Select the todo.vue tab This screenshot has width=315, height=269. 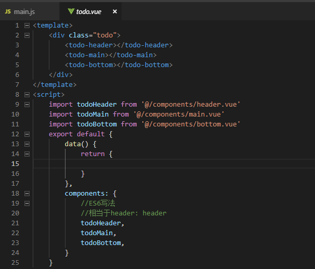tap(90, 11)
